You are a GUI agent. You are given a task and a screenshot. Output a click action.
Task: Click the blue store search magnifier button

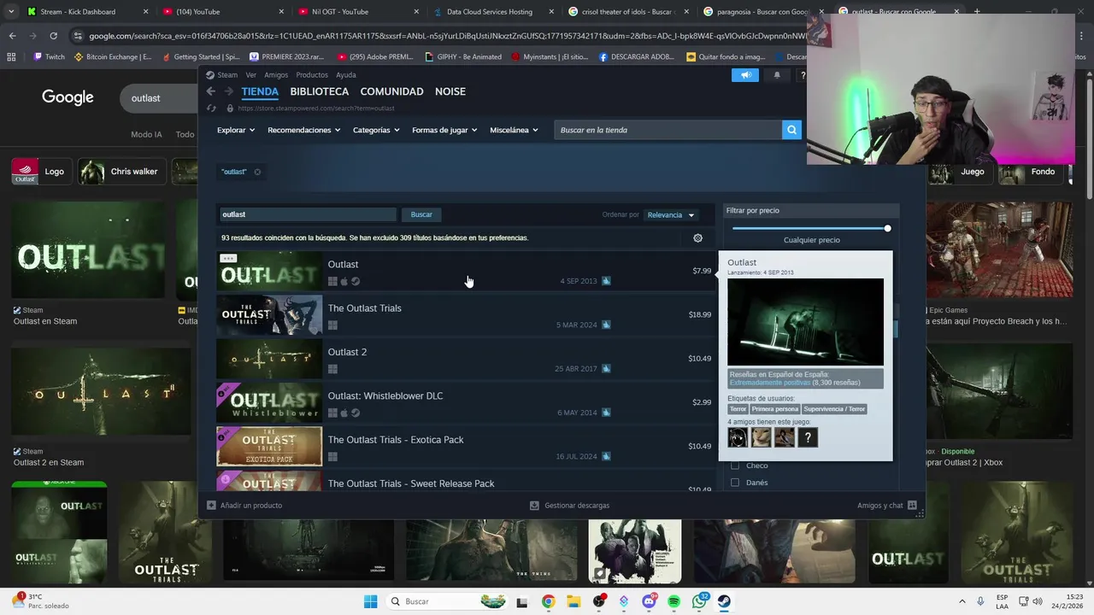792,130
